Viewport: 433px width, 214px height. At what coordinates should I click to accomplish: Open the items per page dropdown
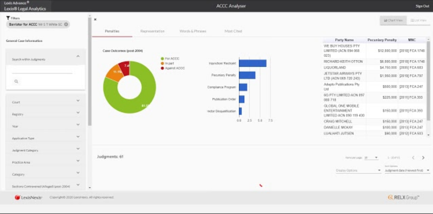(371, 158)
